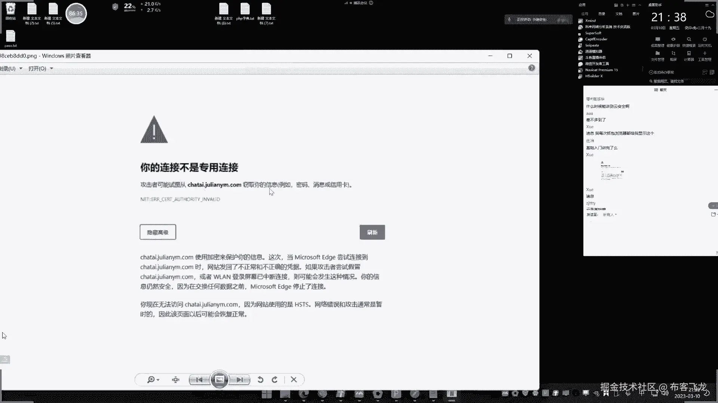Rotate photo clockwise
This screenshot has width=718, height=403.
tap(275, 379)
